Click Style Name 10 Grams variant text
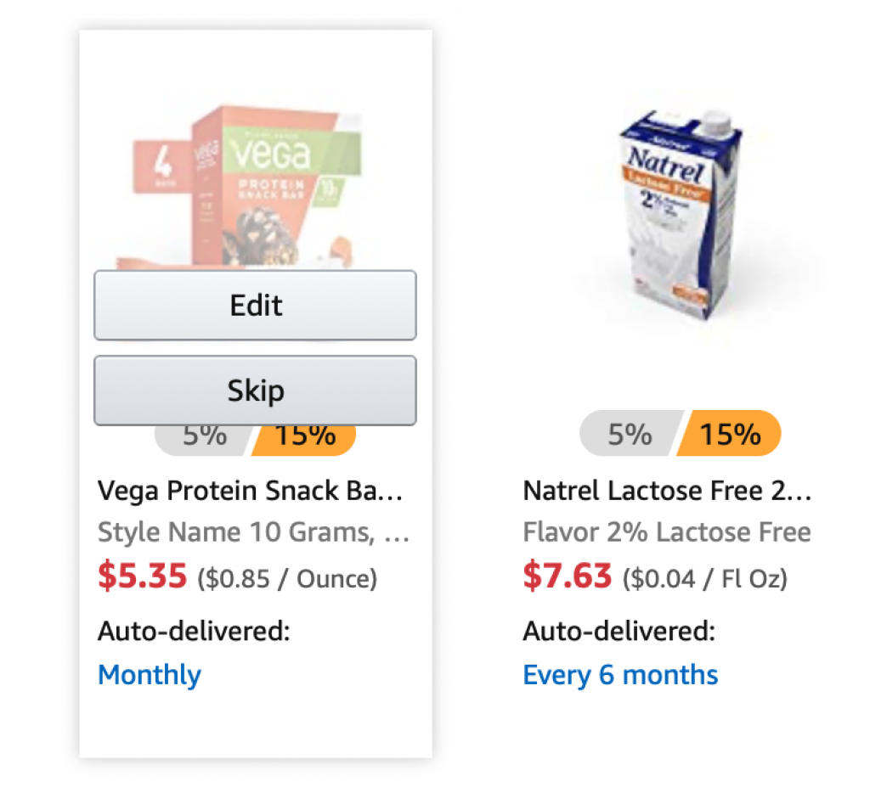The width and height of the screenshot is (870, 804). click(x=253, y=532)
